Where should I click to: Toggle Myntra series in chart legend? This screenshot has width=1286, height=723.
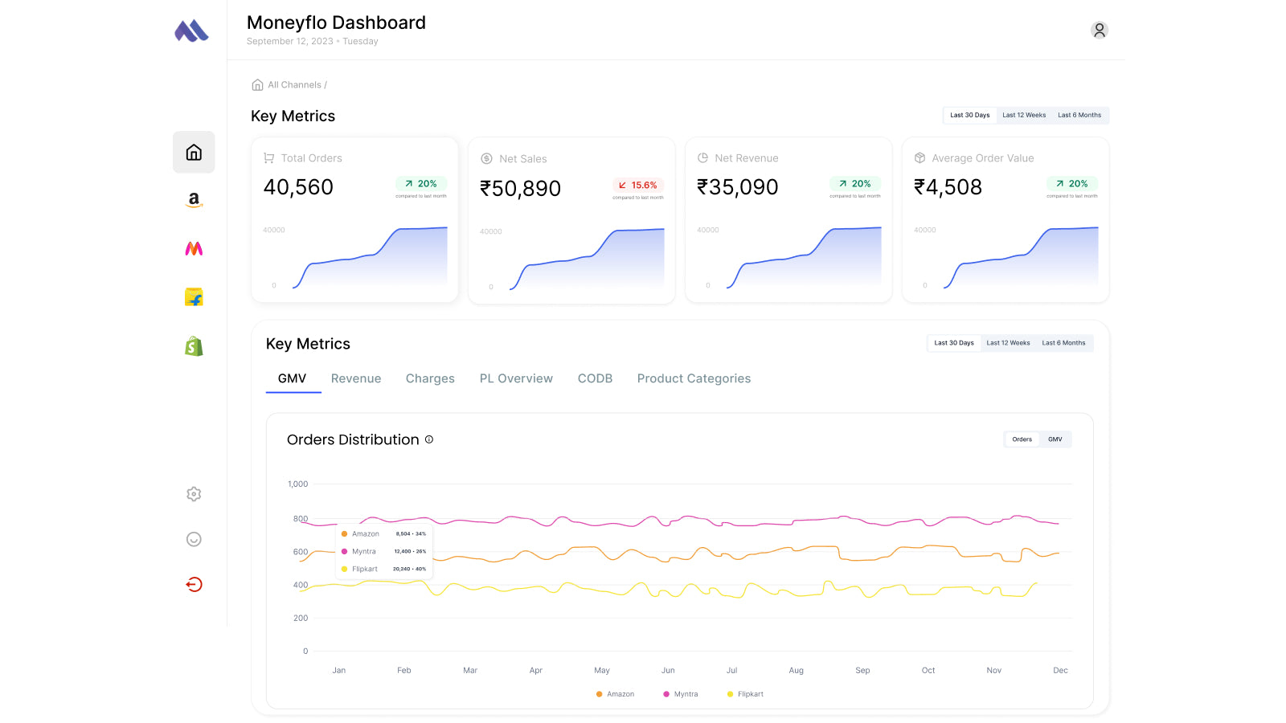681,694
